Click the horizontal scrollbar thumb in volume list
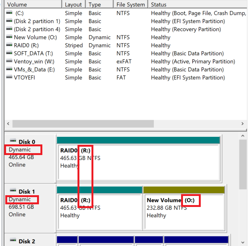Screen dimensions: 248x246 tap(83, 124)
